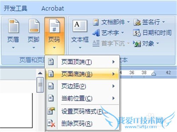Click the ruler right indent marker
This screenshot has width=177, height=132.
tap(154, 73)
